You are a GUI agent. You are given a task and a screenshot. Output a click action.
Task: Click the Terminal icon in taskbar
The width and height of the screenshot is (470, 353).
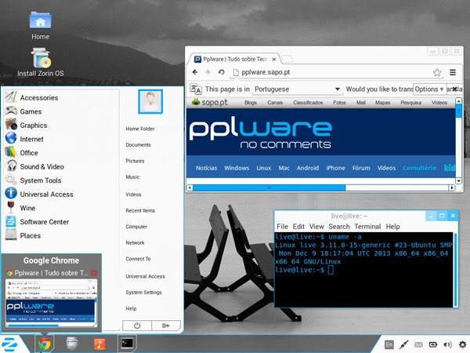coord(127,344)
